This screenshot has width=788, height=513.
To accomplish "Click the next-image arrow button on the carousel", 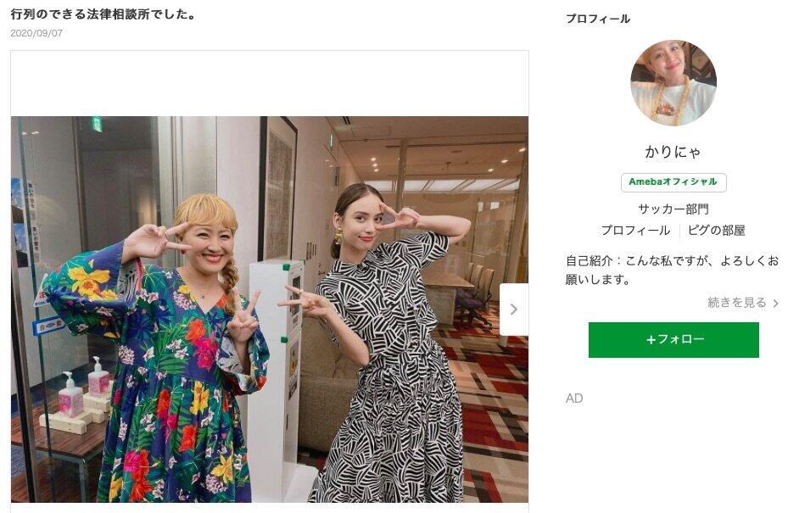I will tap(512, 309).
